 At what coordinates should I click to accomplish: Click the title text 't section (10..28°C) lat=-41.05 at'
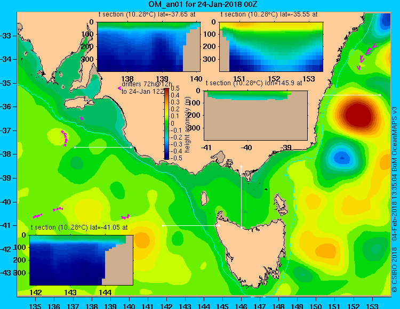tap(79, 227)
